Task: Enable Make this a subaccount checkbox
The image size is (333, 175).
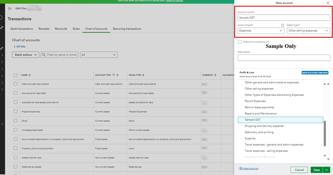Action: (240, 42)
